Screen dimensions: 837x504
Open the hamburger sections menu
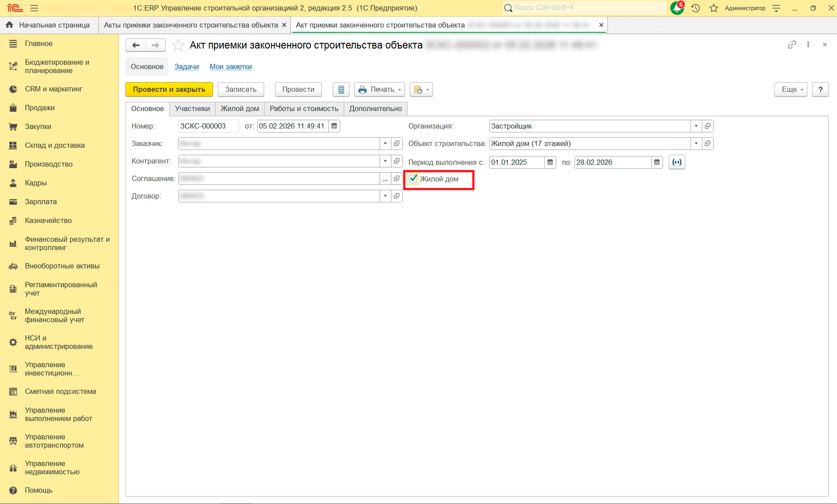(34, 8)
